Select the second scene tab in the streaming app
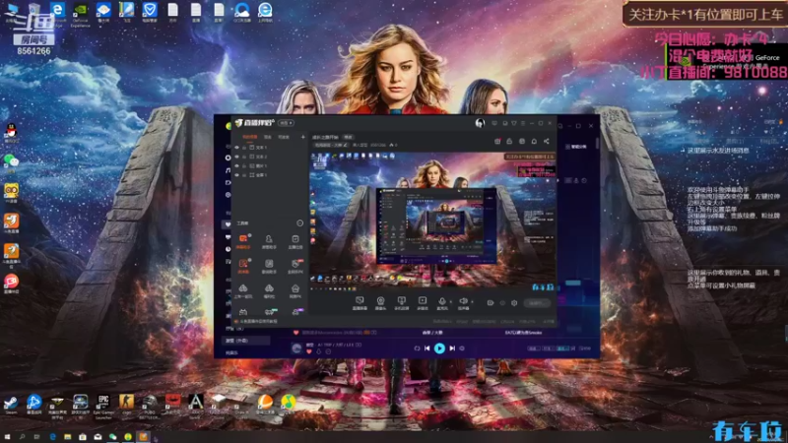 tap(268, 137)
